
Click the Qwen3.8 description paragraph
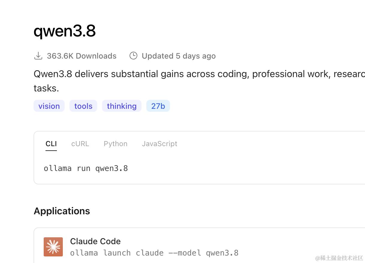199,81
